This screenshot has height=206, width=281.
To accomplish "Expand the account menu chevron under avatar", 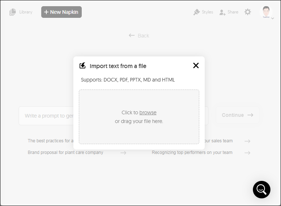I will [x=273, y=18].
